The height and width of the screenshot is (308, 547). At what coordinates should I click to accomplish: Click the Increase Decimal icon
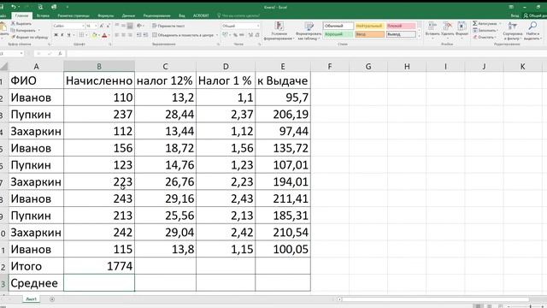(250, 35)
